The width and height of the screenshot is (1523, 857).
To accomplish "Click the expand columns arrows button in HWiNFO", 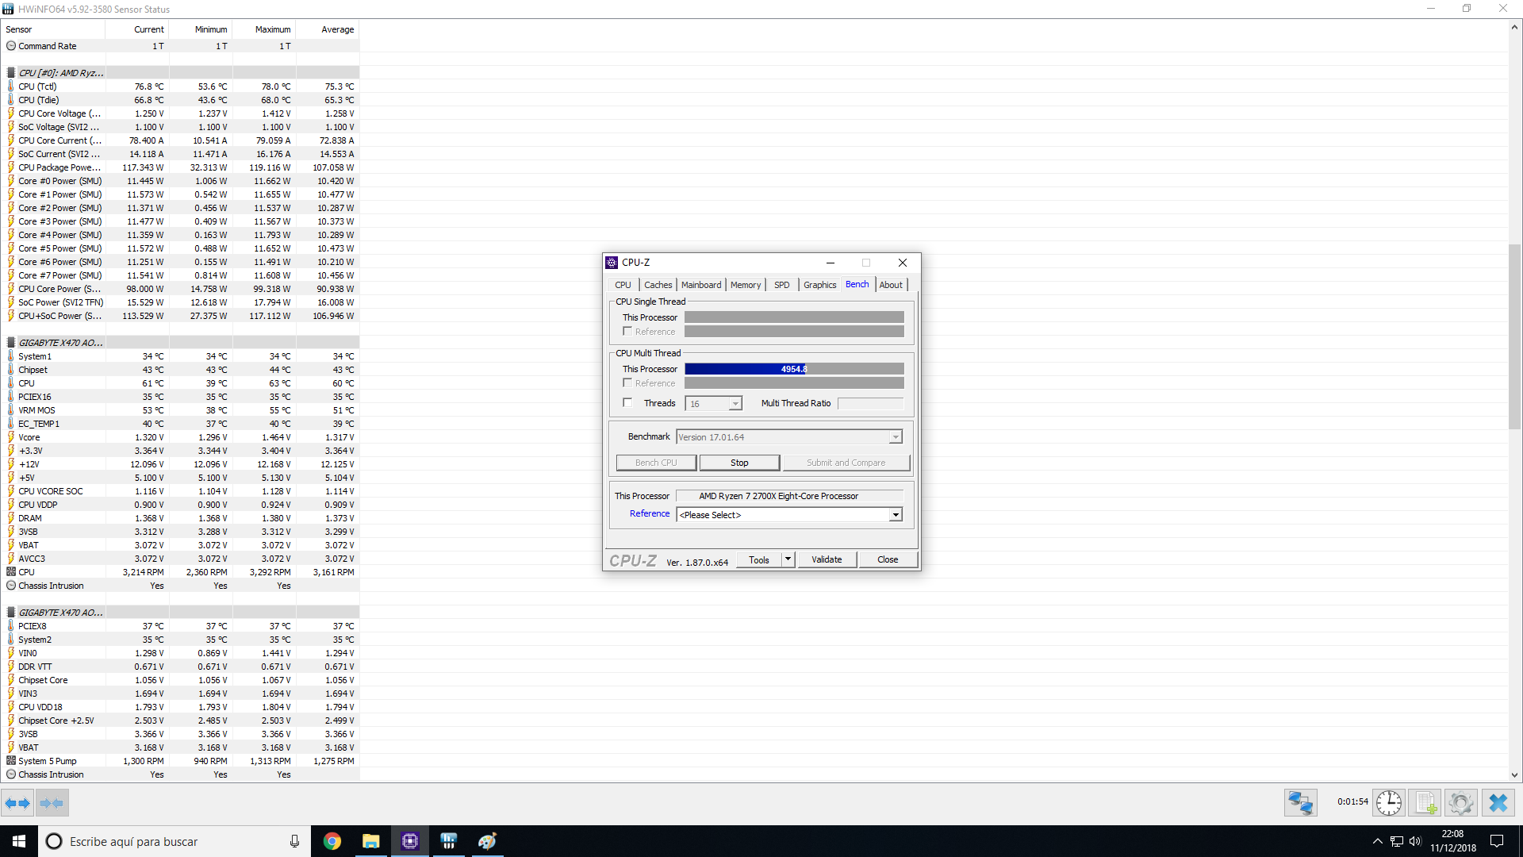I will tap(17, 803).
